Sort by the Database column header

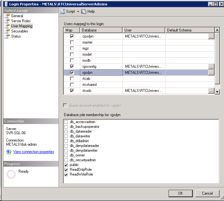[x=101, y=30]
